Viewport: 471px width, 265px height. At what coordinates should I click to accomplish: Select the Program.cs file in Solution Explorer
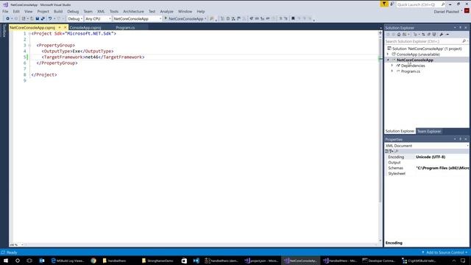[411, 71]
